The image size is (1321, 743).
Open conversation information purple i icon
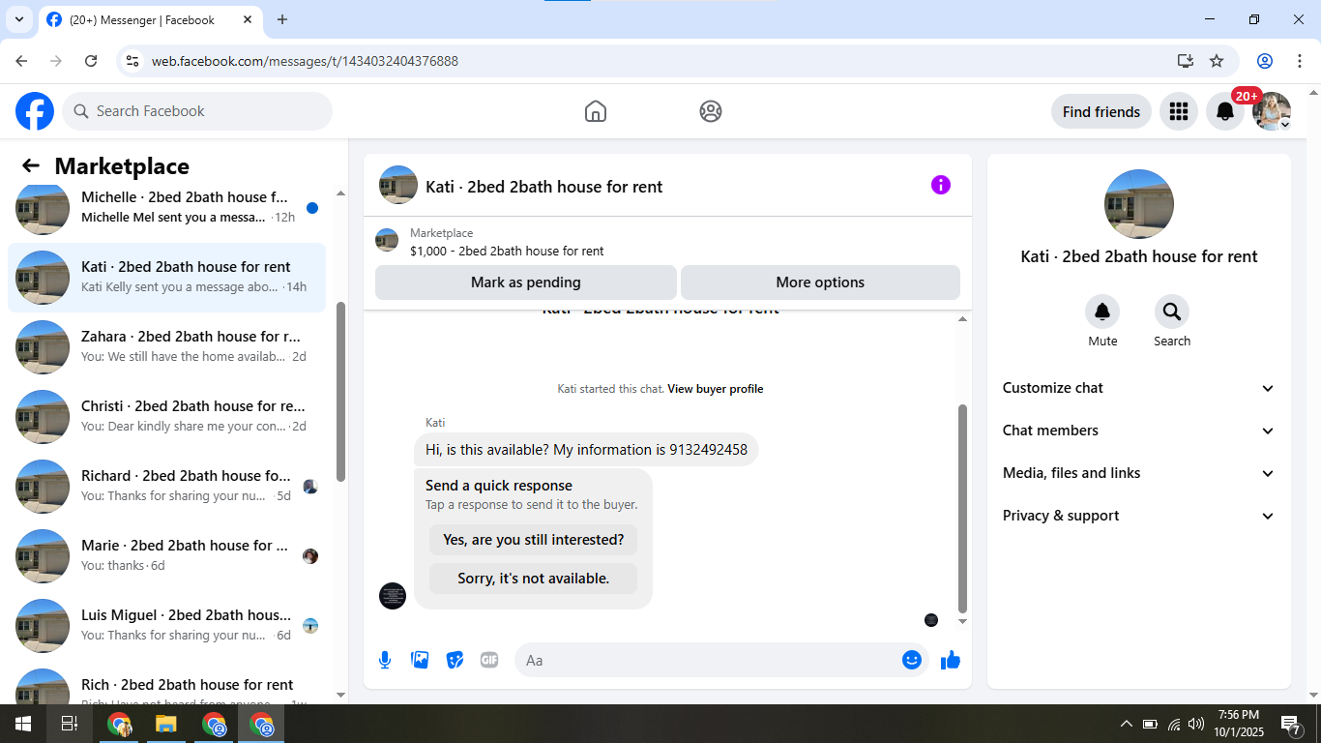tap(941, 185)
